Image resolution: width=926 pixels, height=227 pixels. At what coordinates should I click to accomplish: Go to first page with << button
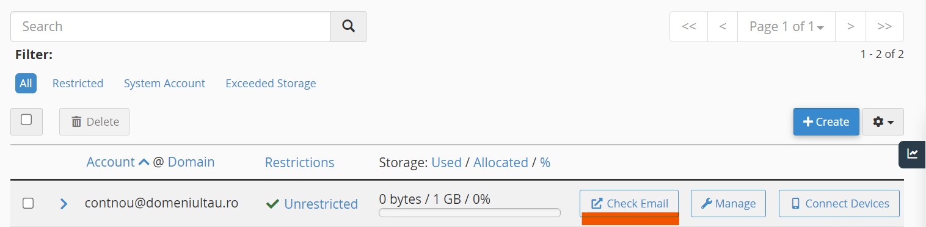[x=689, y=26]
